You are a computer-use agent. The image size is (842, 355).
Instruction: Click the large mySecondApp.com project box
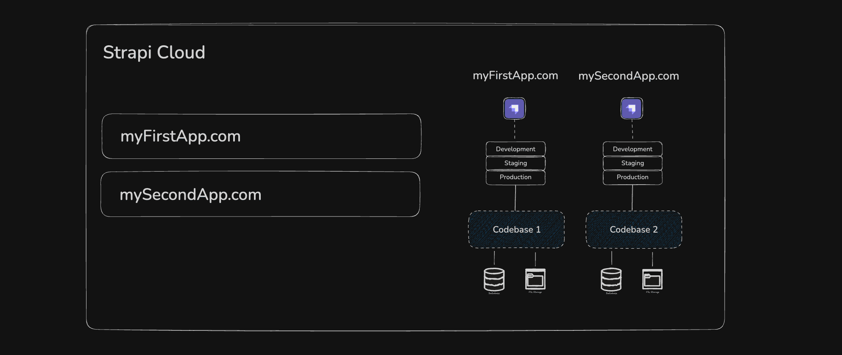[x=260, y=194]
